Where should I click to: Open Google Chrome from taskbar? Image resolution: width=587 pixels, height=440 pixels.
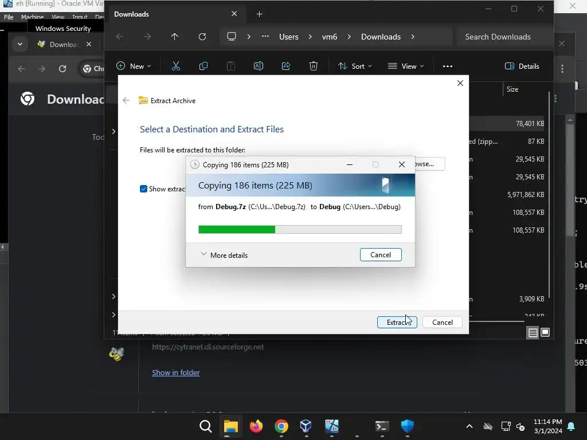pos(281,426)
